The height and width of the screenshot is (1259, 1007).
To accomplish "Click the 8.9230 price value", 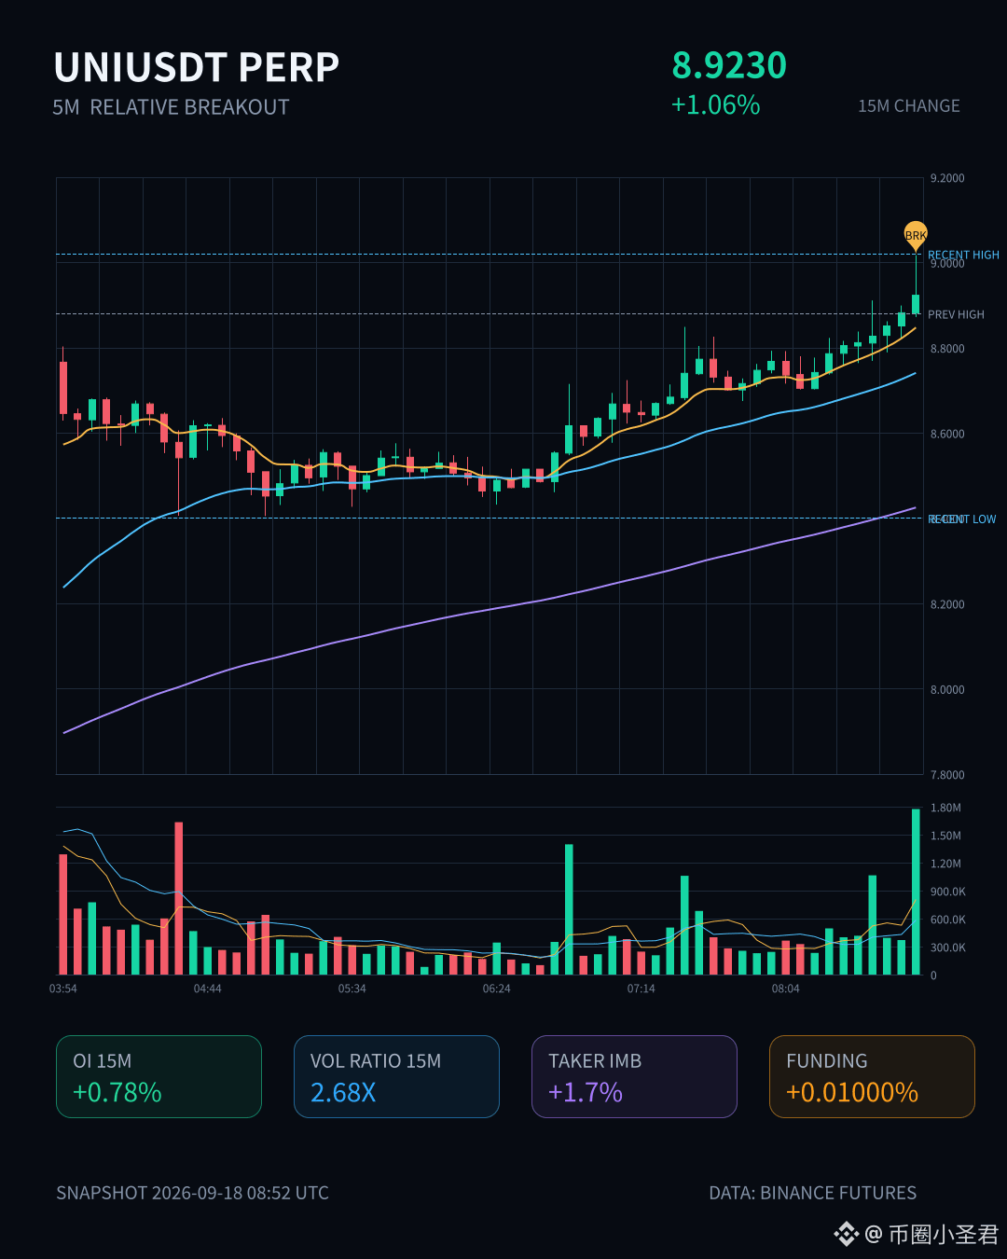I will coord(729,65).
